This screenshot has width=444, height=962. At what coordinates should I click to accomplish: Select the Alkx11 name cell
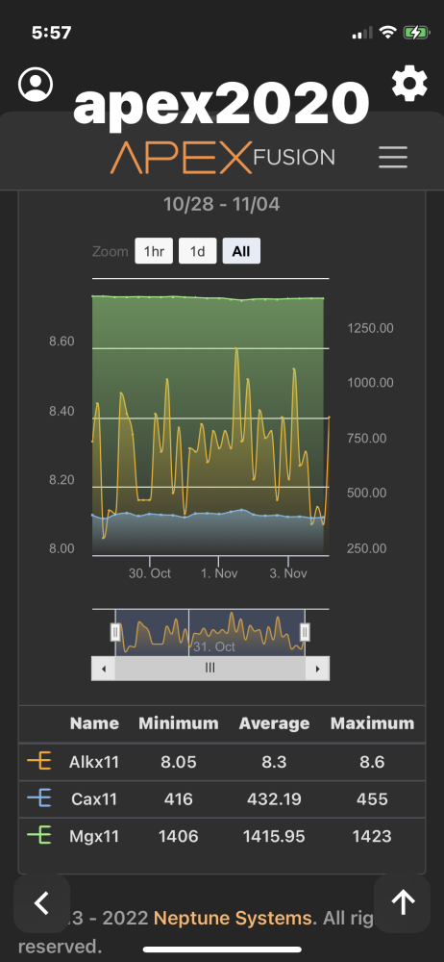pyautogui.click(x=94, y=762)
